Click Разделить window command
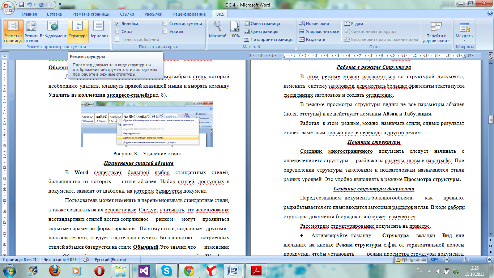This screenshot has height=278, width=494. click(312, 39)
